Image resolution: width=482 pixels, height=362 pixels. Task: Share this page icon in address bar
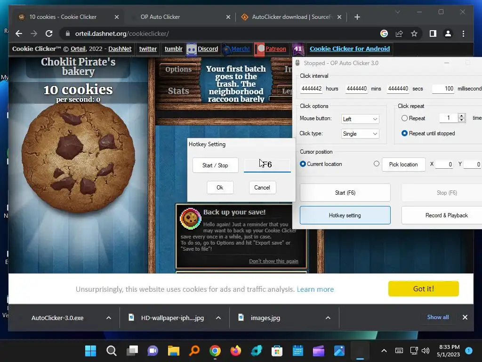[x=399, y=33]
